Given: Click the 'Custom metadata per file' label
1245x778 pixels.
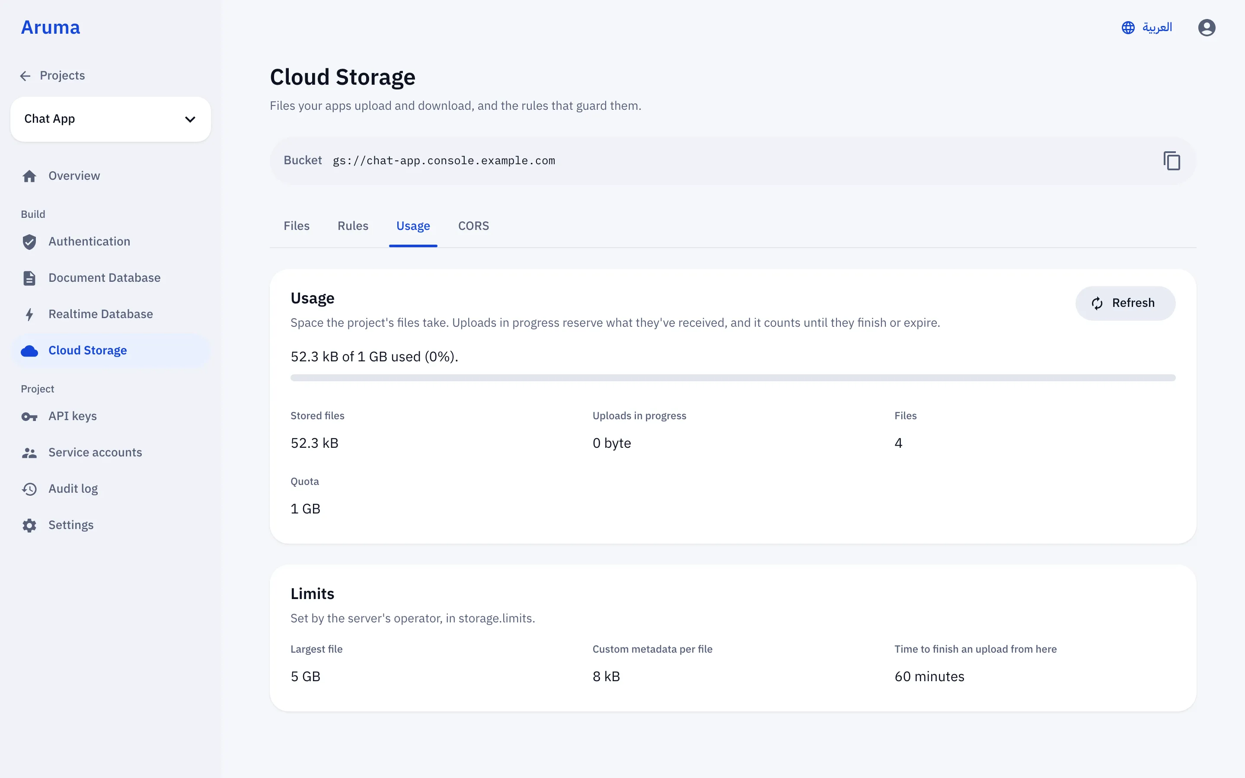Looking at the screenshot, I should [652, 649].
